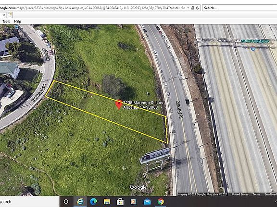Click the Send feedback link

click(270, 195)
